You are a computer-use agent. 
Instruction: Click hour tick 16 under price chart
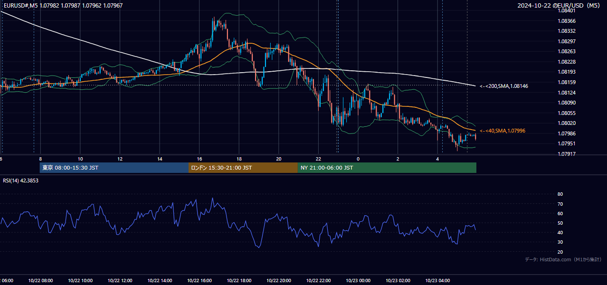pyautogui.click(x=199, y=159)
